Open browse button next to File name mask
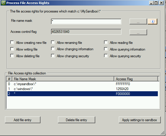 pos(138,22)
